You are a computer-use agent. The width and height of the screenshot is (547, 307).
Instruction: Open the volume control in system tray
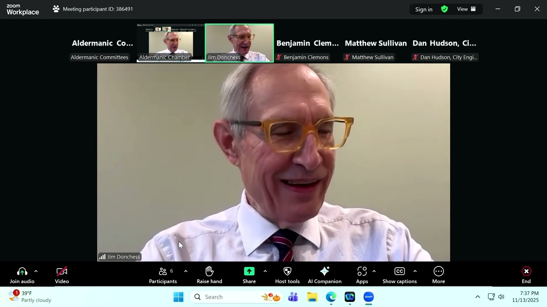501,297
